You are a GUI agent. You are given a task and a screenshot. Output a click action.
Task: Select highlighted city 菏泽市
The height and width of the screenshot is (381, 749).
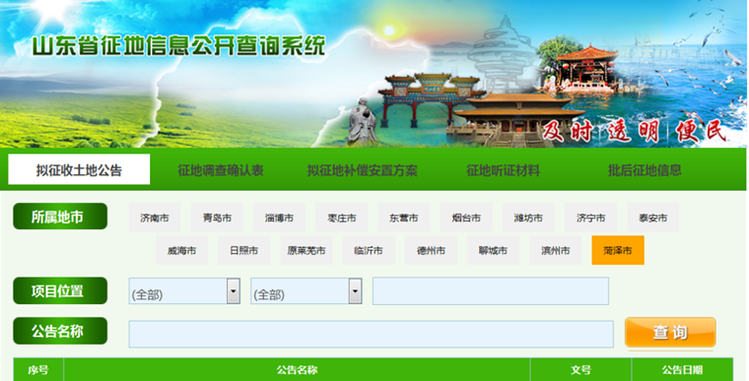(x=618, y=250)
